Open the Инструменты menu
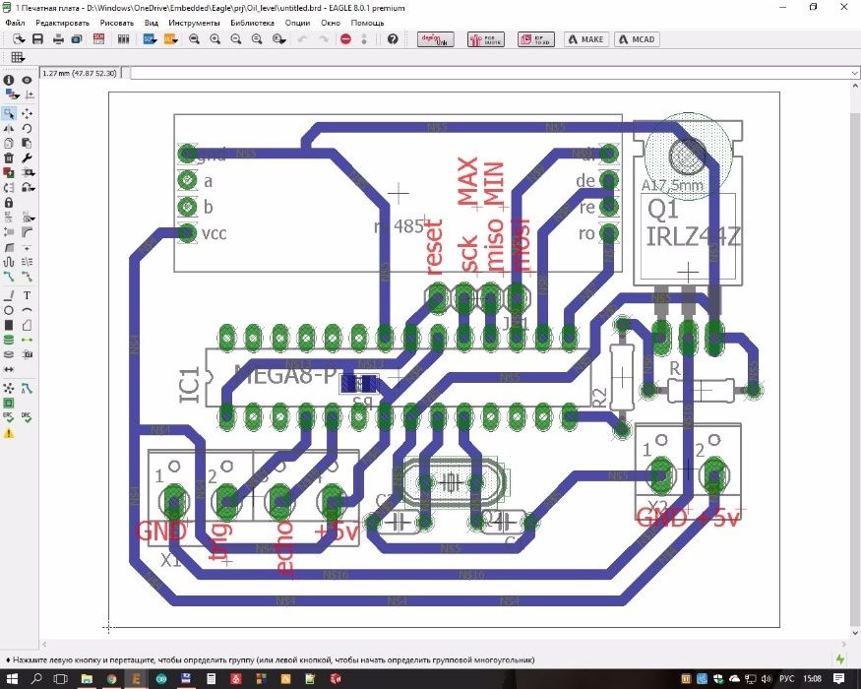This screenshot has height=689, width=861. 194,23
